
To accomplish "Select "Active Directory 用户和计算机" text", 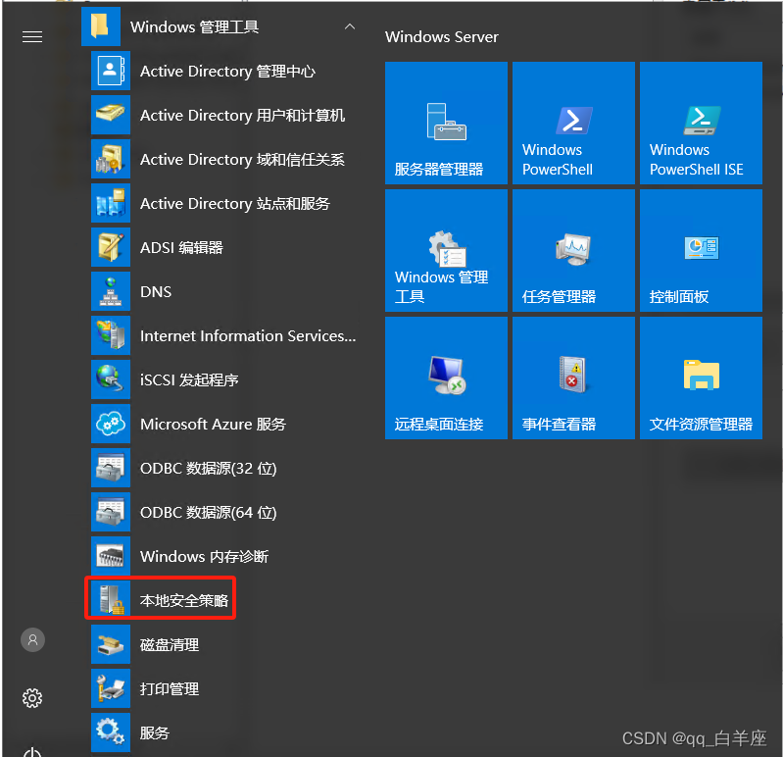I will click(x=242, y=116).
